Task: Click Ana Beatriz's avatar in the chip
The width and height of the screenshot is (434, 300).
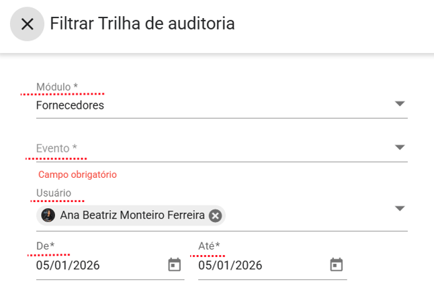Action: click(48, 215)
